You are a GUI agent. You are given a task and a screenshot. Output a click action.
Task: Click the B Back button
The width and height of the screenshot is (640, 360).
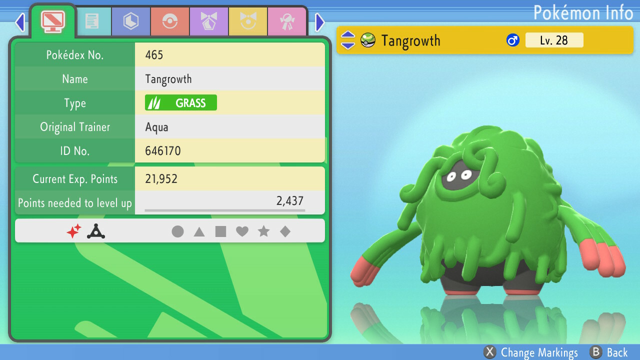(x=608, y=352)
